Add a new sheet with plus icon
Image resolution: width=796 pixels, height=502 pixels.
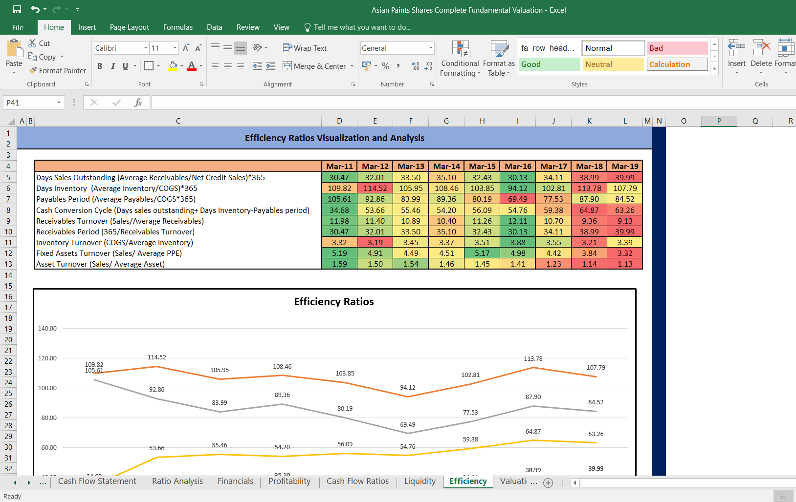tap(548, 482)
